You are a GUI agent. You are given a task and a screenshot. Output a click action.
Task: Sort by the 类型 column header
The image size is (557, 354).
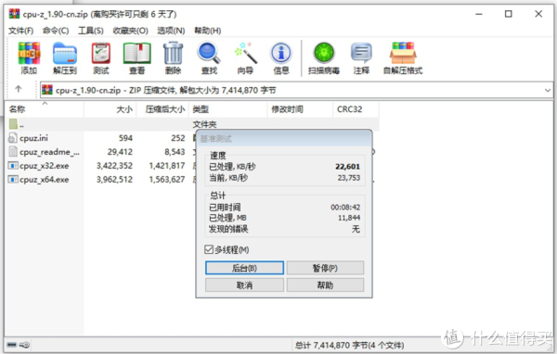point(228,109)
